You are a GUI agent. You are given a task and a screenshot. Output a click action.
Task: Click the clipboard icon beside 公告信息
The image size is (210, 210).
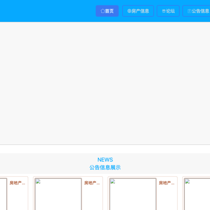189,11
